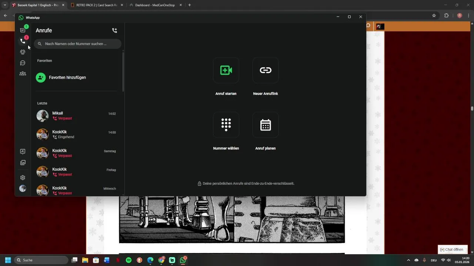This screenshot has height=266, width=474.
Task: Click microphone icon in system tray
Action: pos(424,260)
